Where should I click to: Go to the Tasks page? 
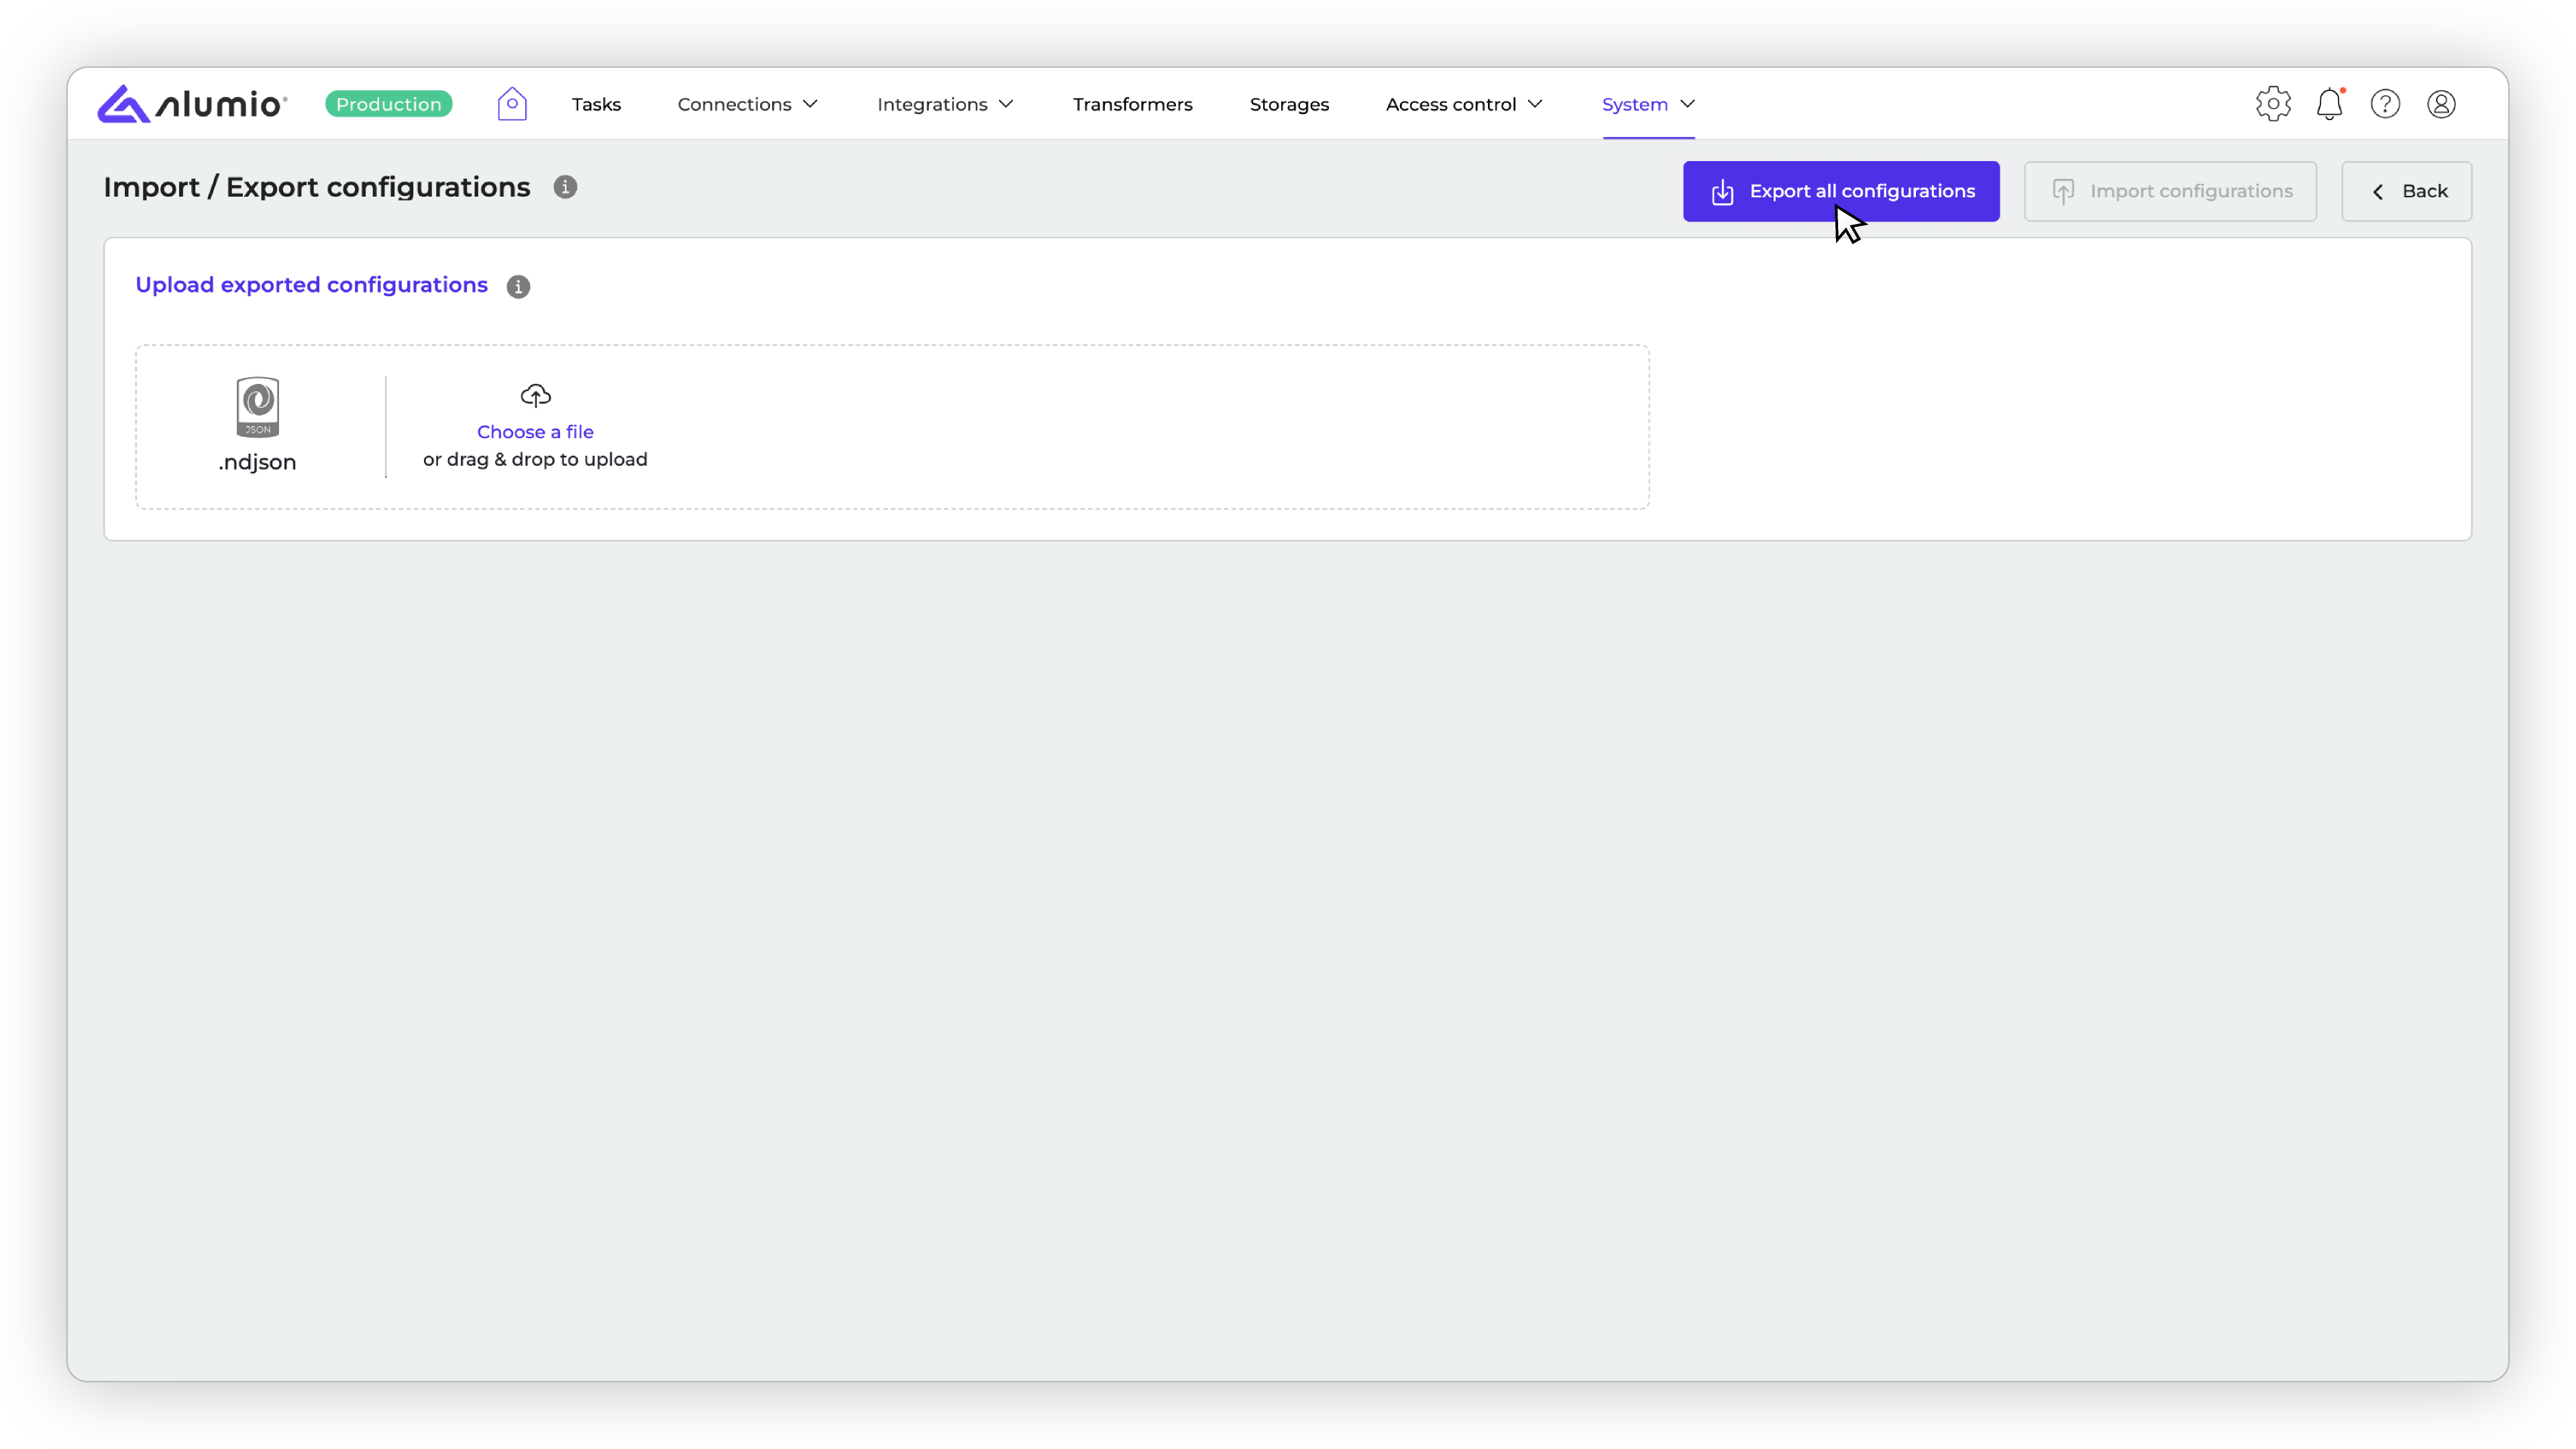[x=596, y=104]
